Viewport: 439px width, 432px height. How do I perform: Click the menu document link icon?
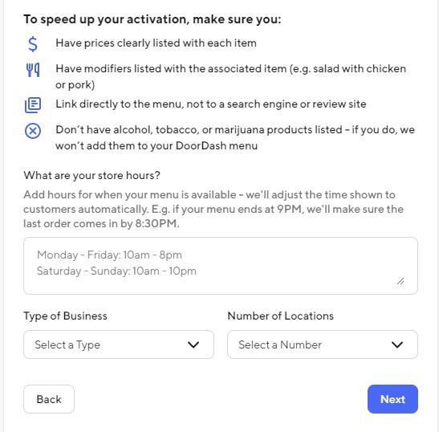[x=33, y=105]
